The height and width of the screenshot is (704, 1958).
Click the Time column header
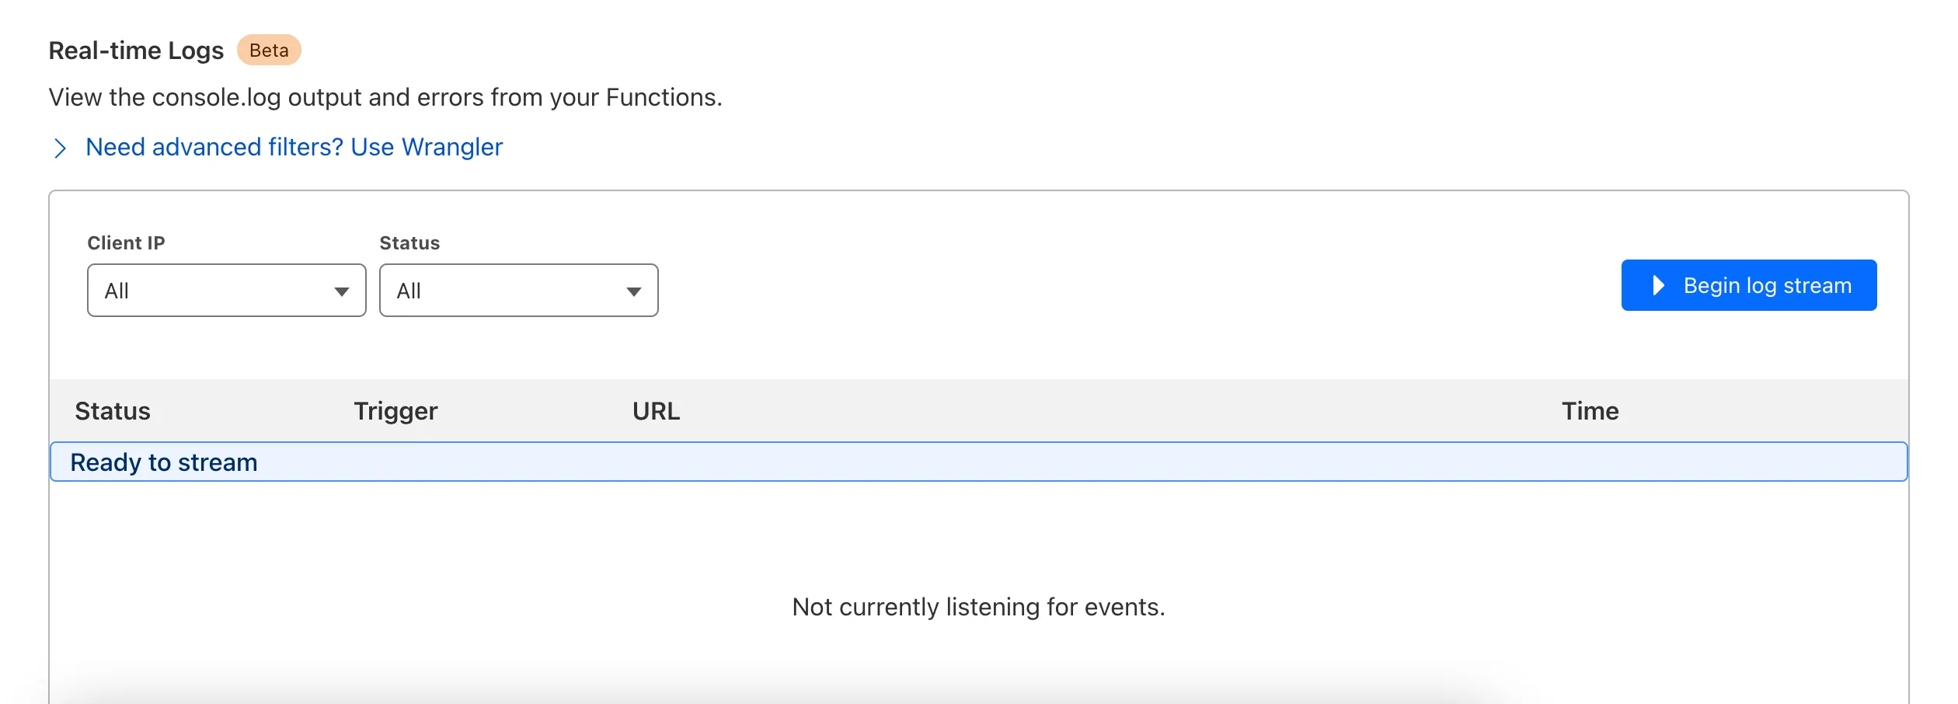1590,410
